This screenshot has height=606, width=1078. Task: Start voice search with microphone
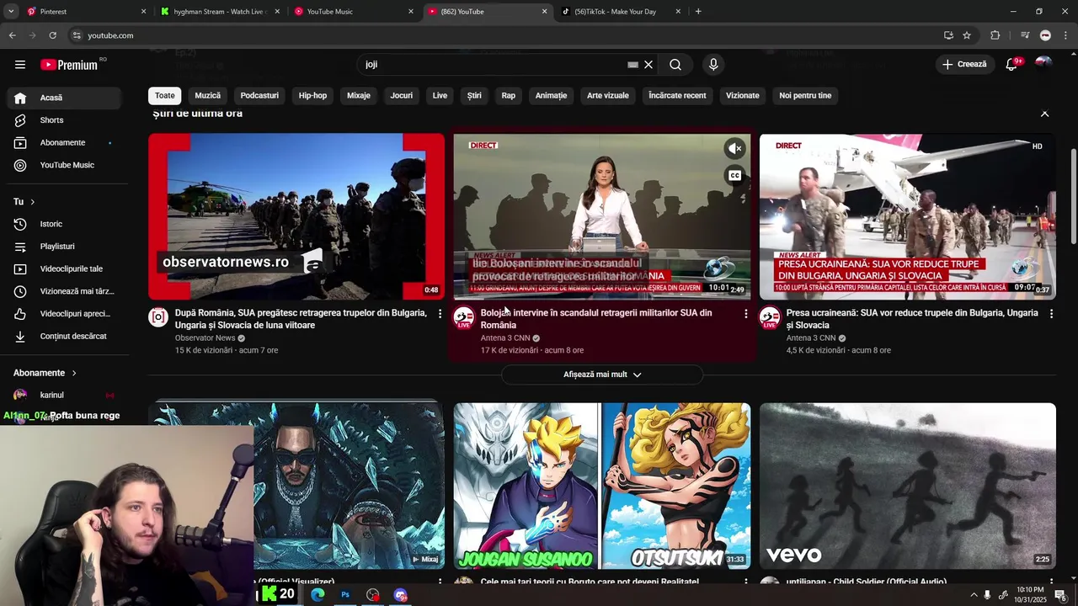(x=713, y=65)
